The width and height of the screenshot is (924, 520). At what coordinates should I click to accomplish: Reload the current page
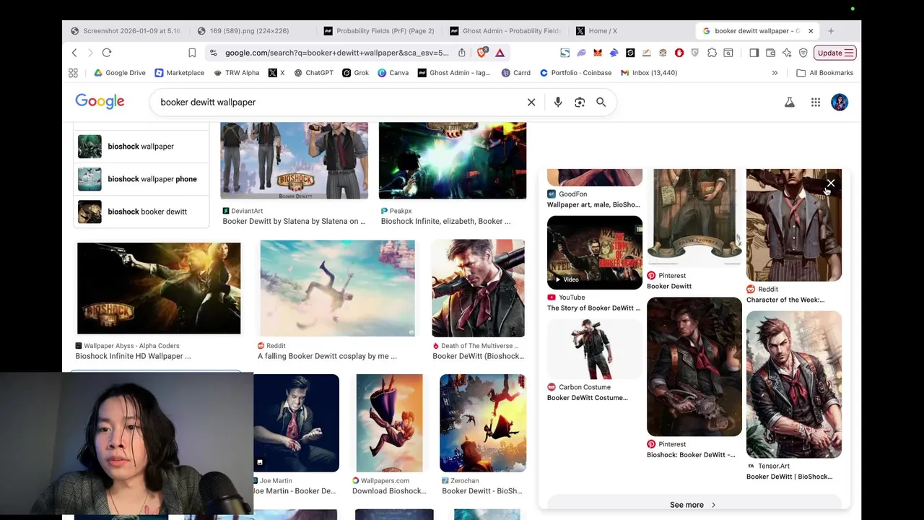pos(107,53)
